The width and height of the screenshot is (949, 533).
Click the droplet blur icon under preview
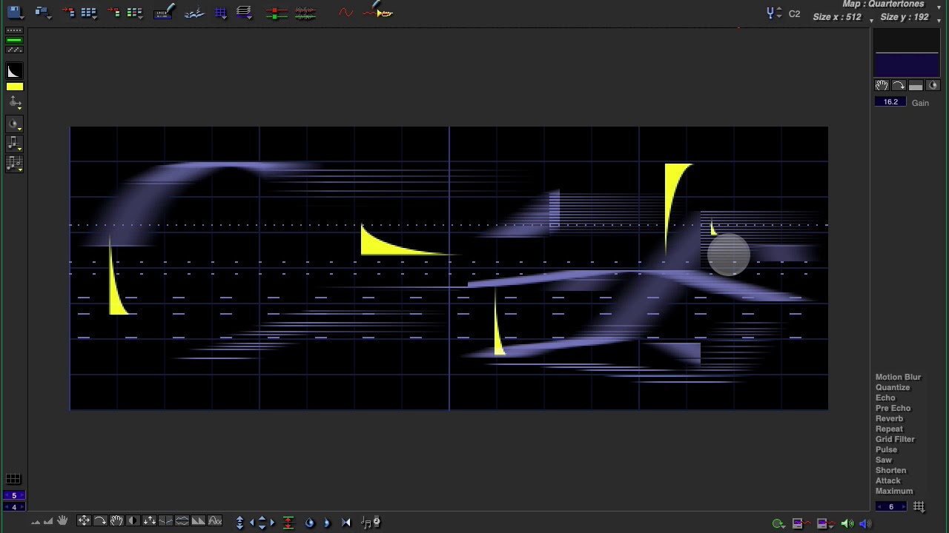pos(933,86)
